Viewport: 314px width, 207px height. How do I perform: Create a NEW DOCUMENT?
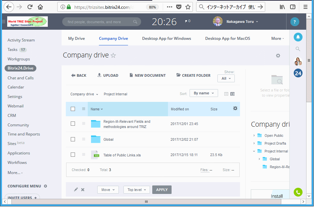click(148, 75)
